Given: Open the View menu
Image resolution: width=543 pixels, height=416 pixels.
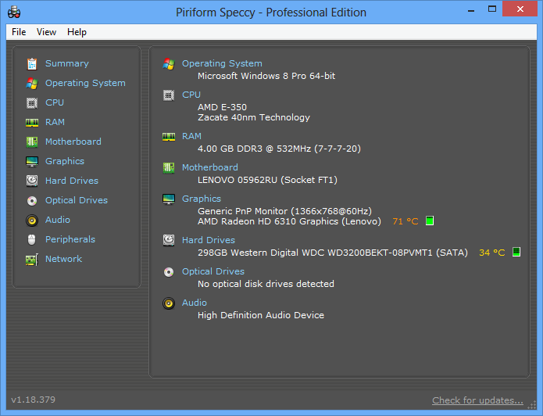Looking at the screenshot, I should click(x=46, y=32).
